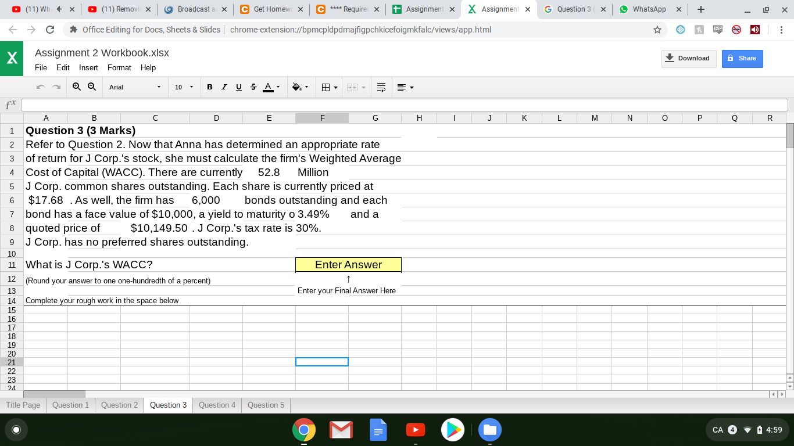The image size is (794, 446).
Task: Open Chrome from the shelf
Action: click(x=303, y=430)
